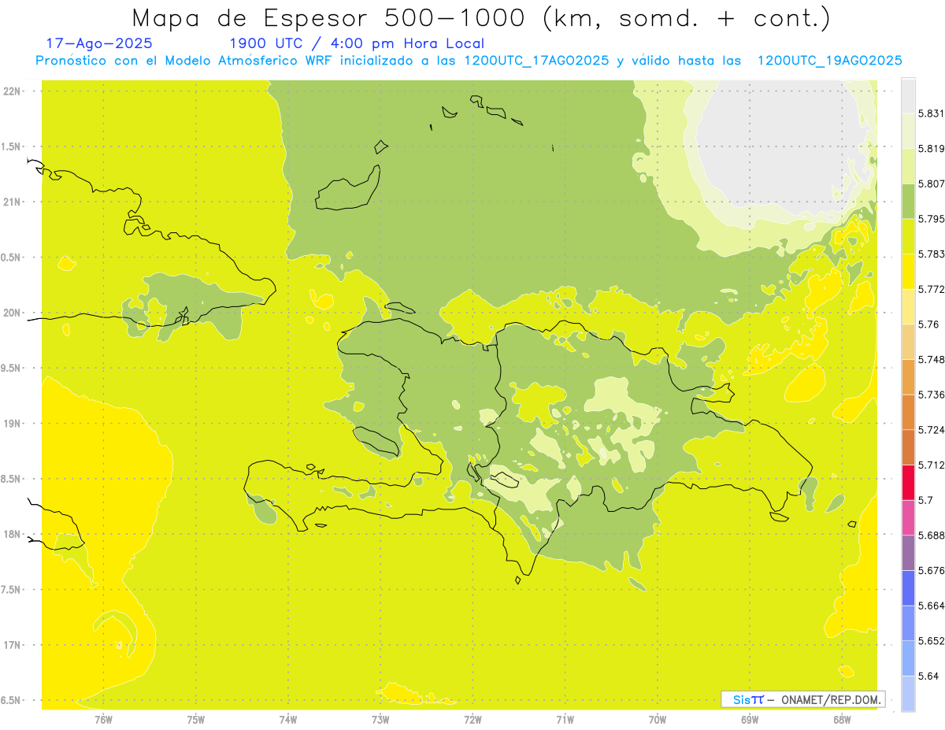Click the legend value '5.831'

pos(931,113)
